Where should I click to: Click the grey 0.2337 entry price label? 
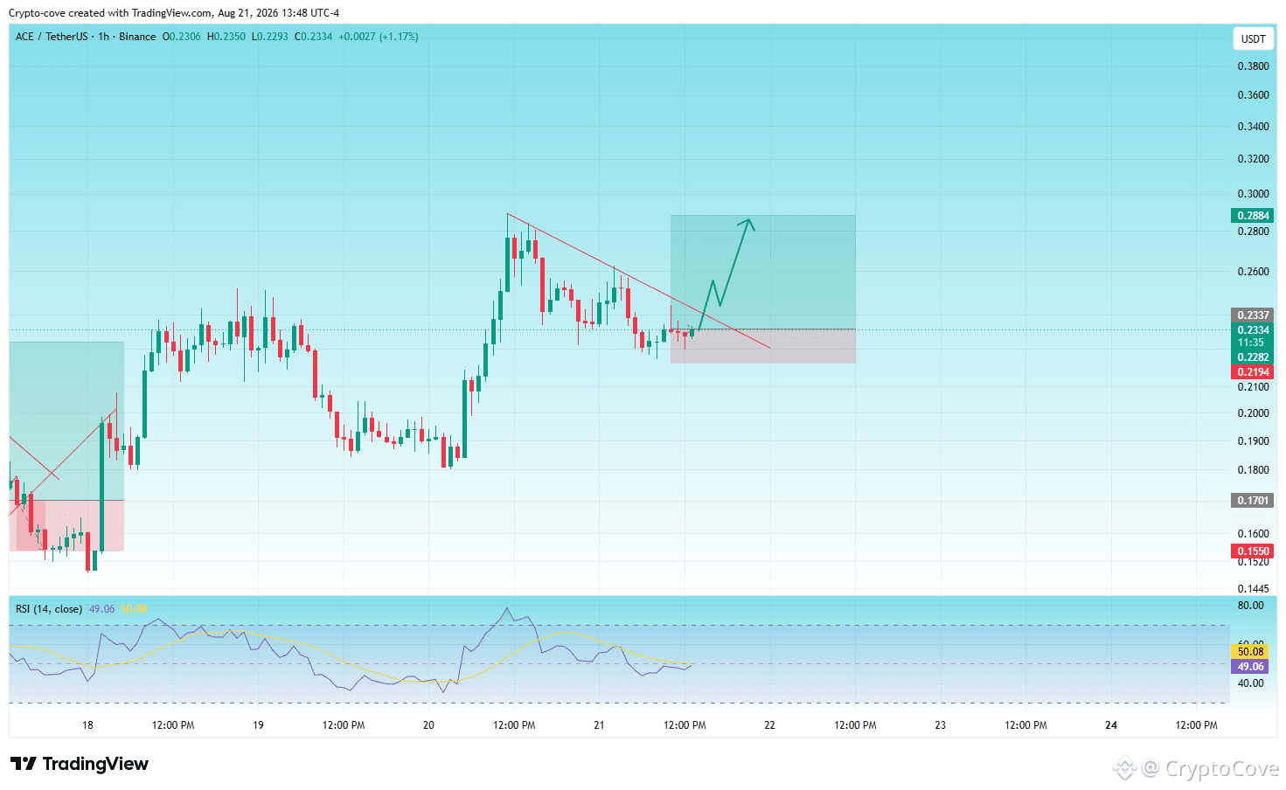pyautogui.click(x=1253, y=315)
